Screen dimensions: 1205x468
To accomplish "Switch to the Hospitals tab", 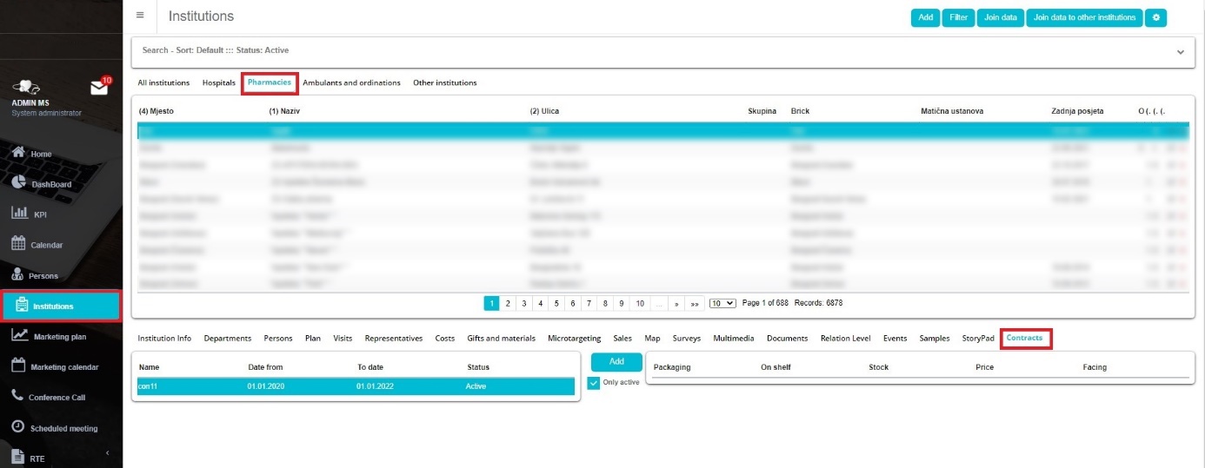I will [219, 82].
